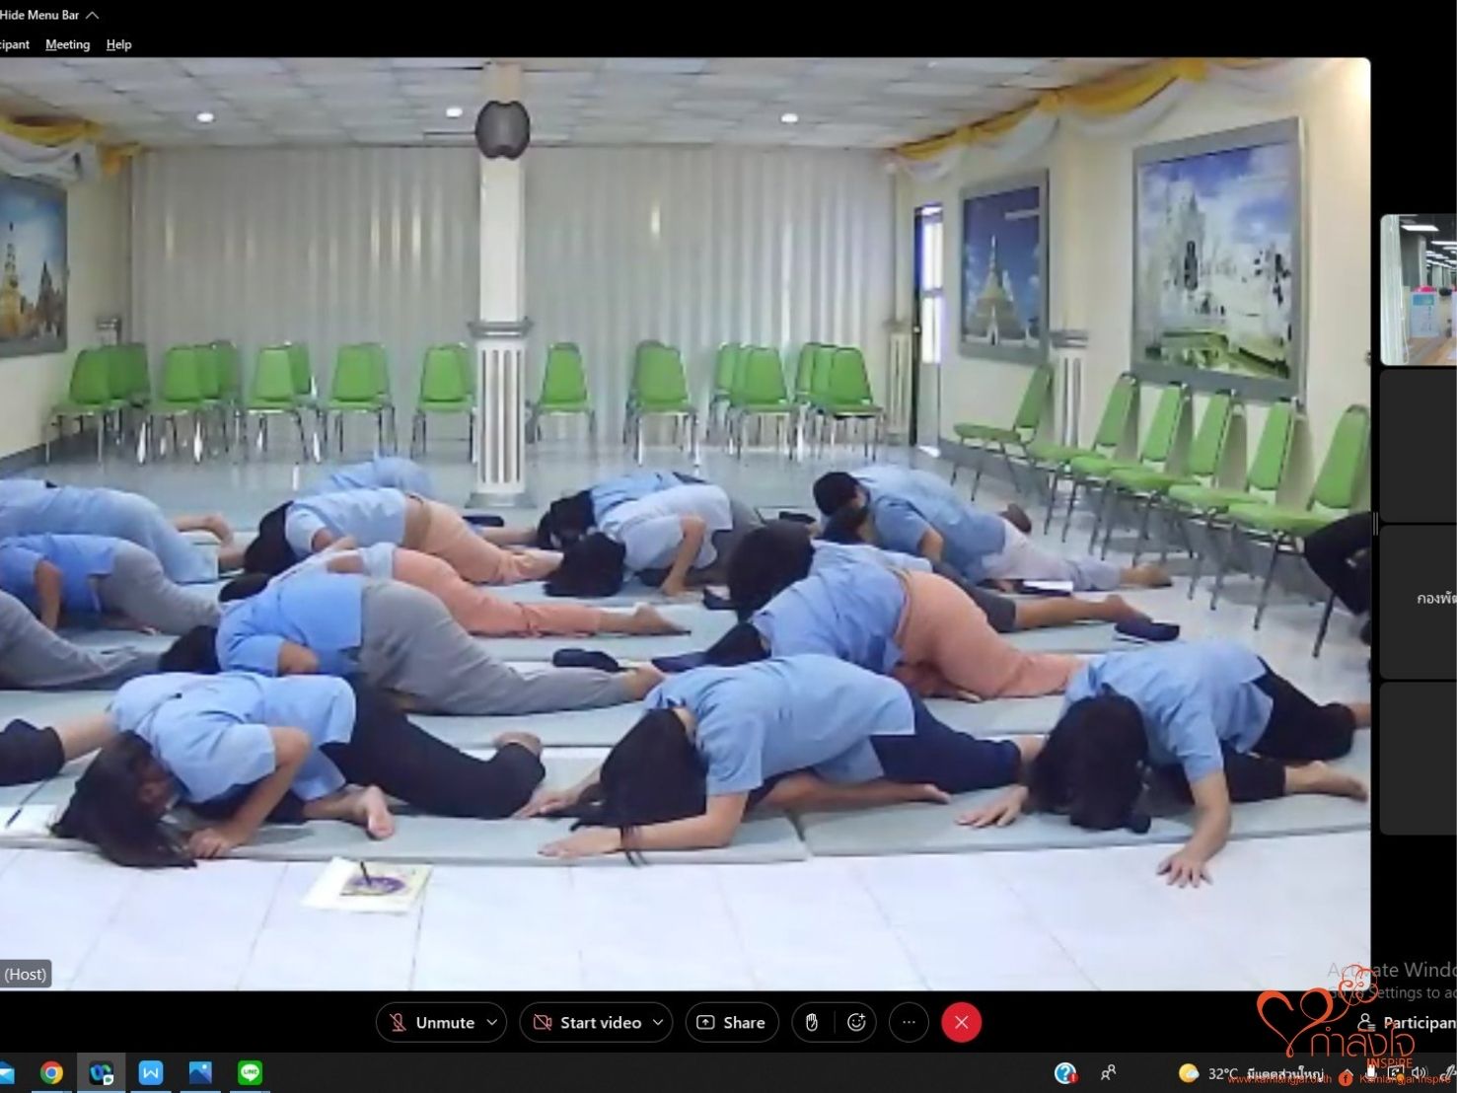Open more options with the three-dot button
The width and height of the screenshot is (1457, 1093).
pyautogui.click(x=909, y=1023)
